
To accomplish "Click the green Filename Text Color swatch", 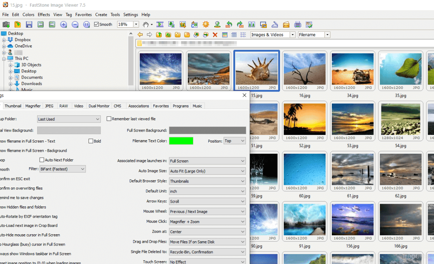I will (181, 141).
